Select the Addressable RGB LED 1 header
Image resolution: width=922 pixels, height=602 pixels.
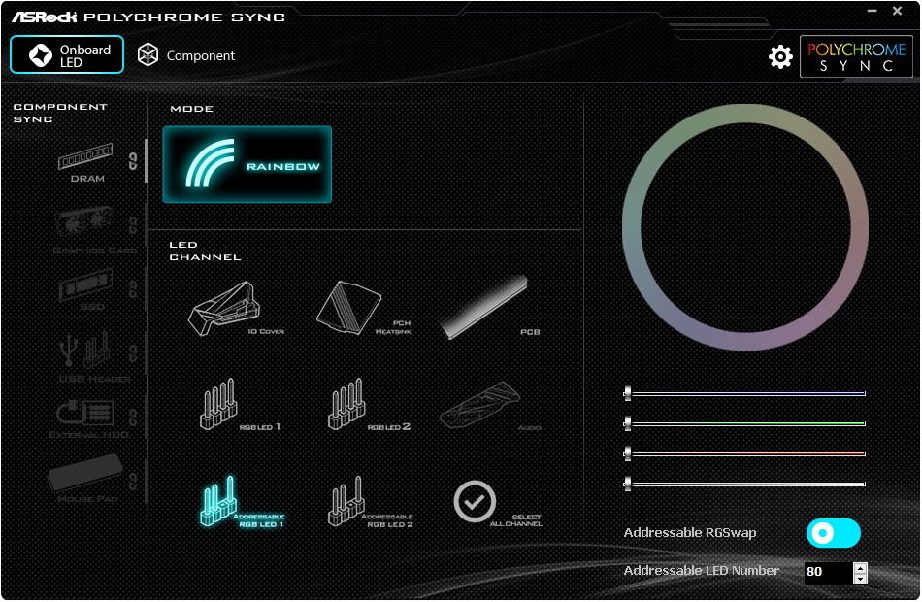click(x=241, y=502)
